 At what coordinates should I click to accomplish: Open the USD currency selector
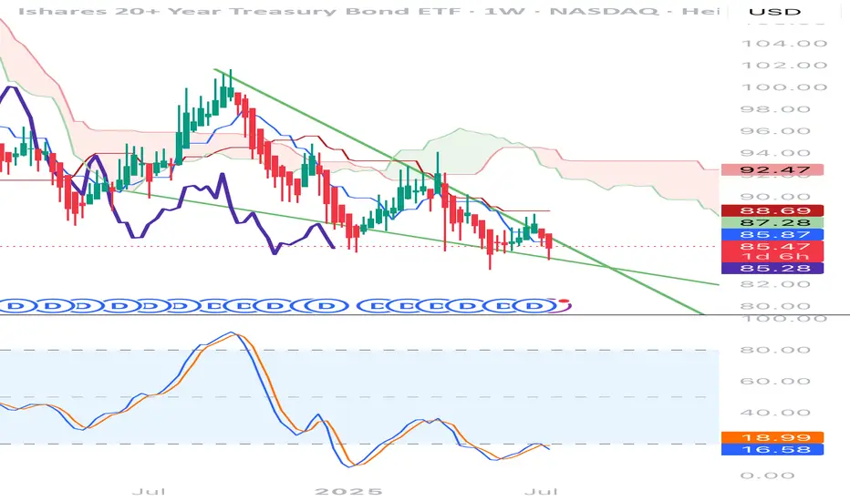pos(774,11)
